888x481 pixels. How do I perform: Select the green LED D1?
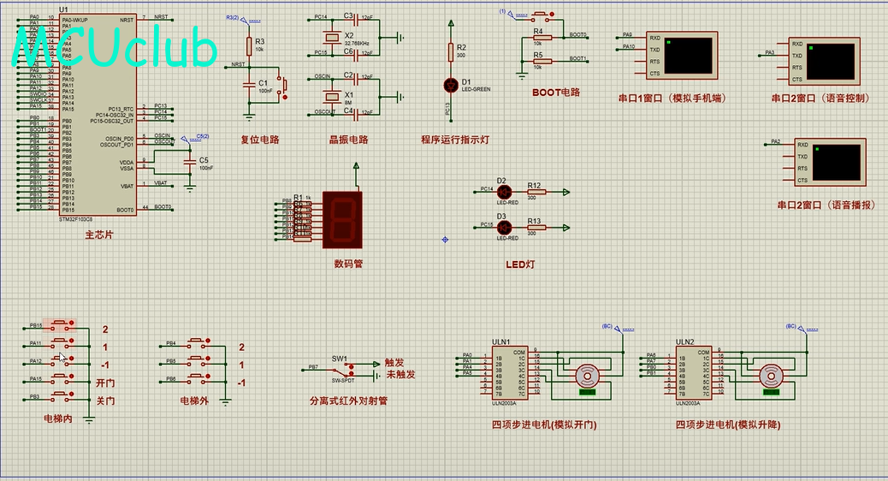(x=452, y=85)
